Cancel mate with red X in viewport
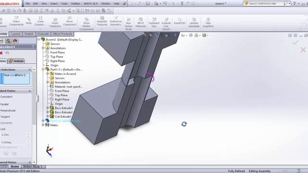 click(x=303, y=49)
